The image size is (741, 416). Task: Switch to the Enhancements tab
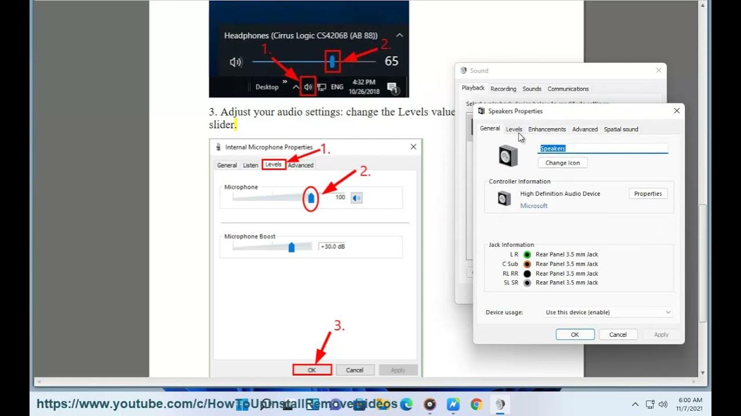547,129
